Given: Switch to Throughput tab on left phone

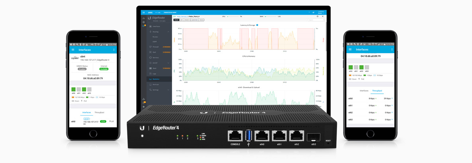Looking at the screenshot, I should (99, 112).
